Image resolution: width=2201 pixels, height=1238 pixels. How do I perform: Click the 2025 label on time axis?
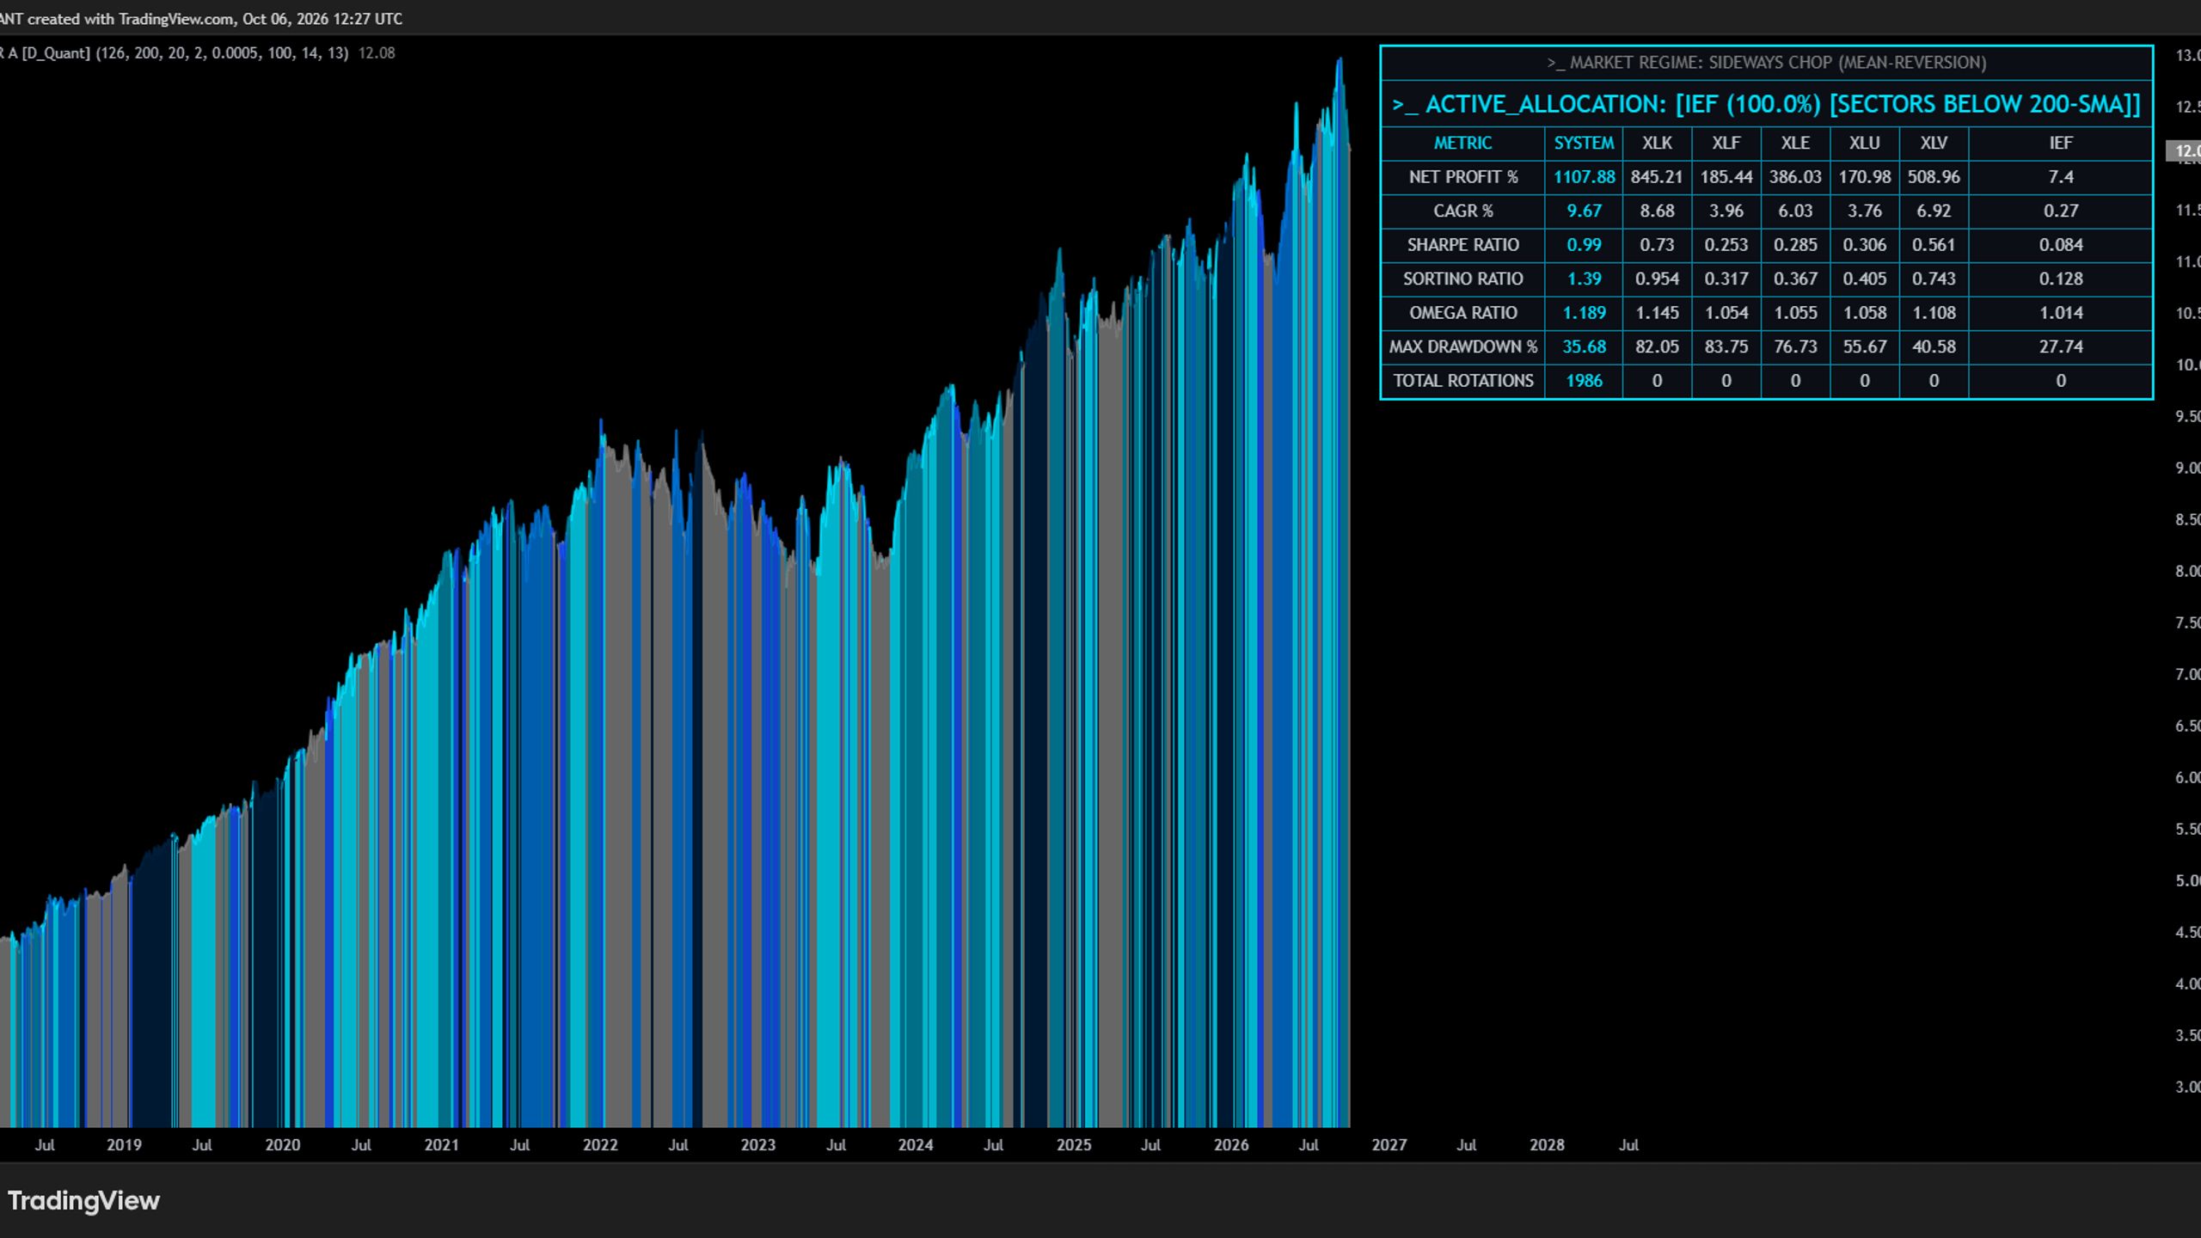pos(1073,1145)
